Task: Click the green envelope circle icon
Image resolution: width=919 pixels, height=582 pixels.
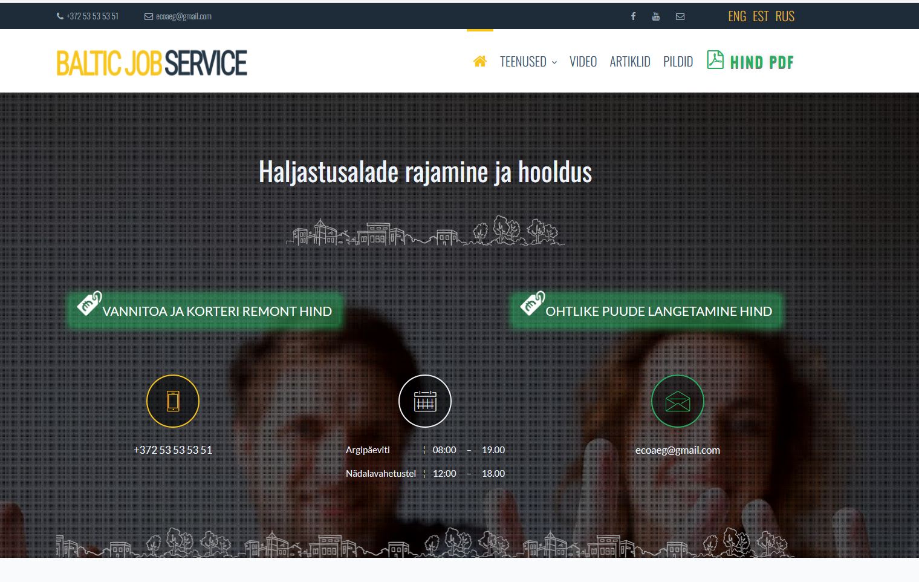Action: point(677,401)
